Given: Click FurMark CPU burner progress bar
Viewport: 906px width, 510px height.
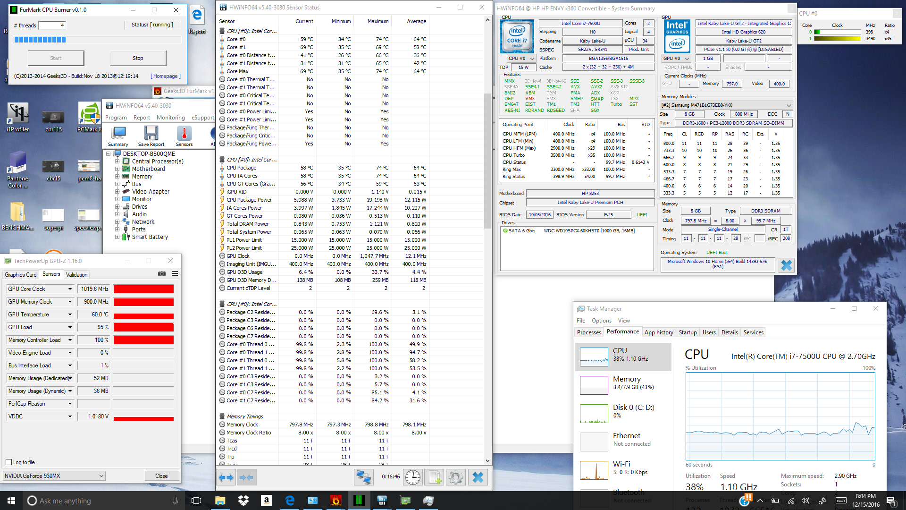Looking at the screenshot, I should (x=98, y=40).
